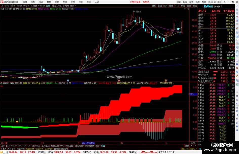Open the 资金分布 tab
Image resolution: width=239 pixels, height=154 pixels.
tap(20, 148)
